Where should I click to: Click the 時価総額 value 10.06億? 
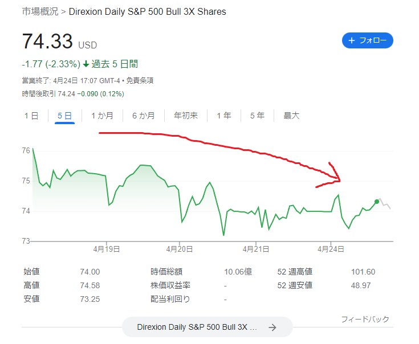238,272
